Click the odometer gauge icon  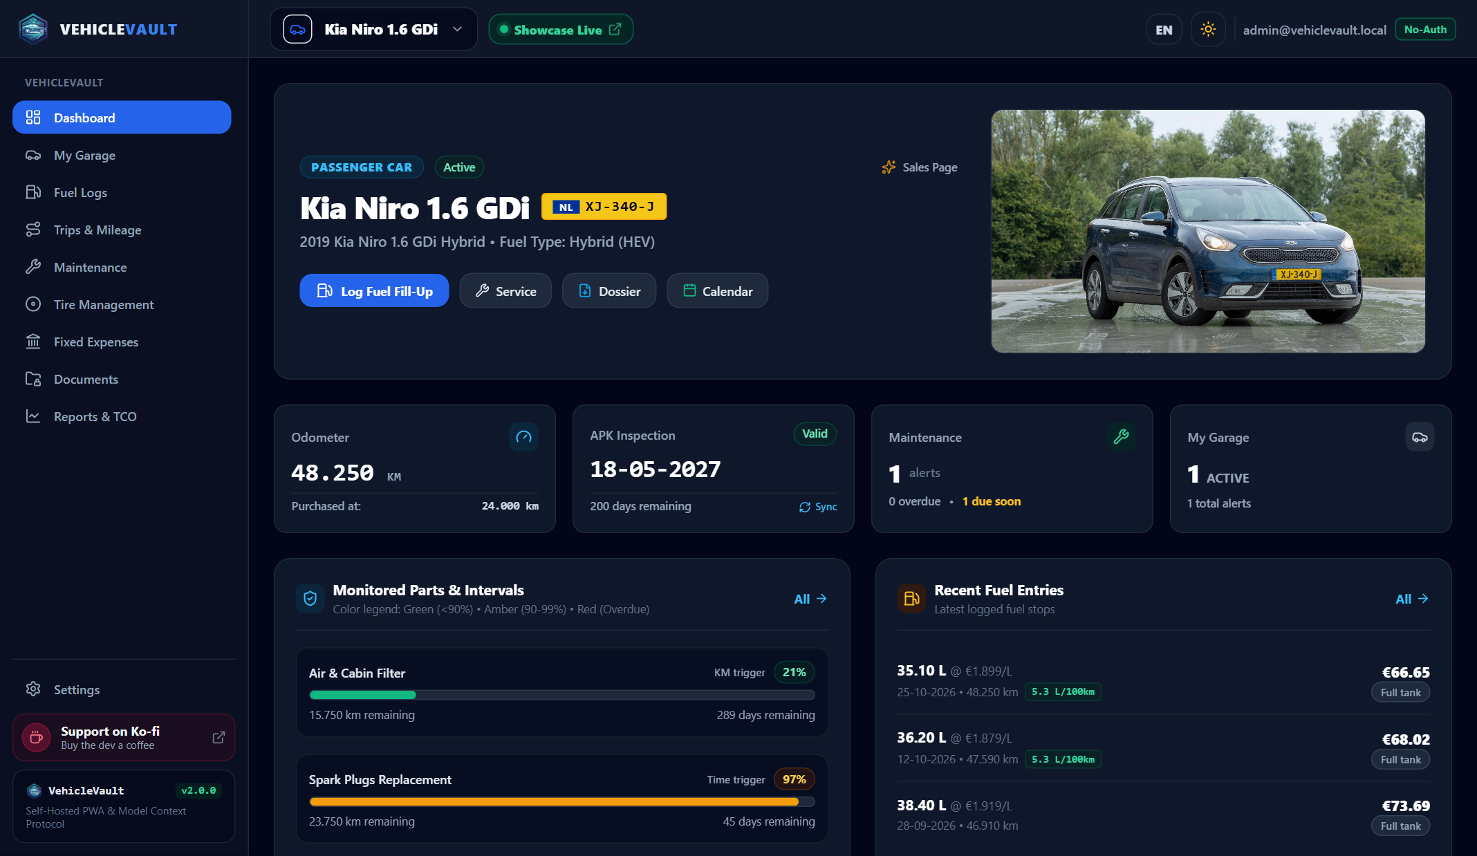tap(523, 437)
